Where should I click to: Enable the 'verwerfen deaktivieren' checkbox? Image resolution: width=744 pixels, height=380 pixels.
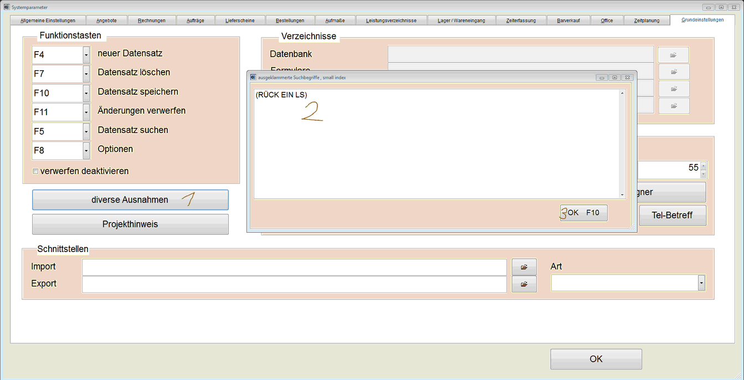click(35, 172)
